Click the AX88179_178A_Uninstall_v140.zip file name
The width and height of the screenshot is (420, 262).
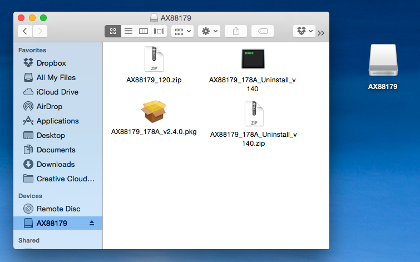pos(254,139)
